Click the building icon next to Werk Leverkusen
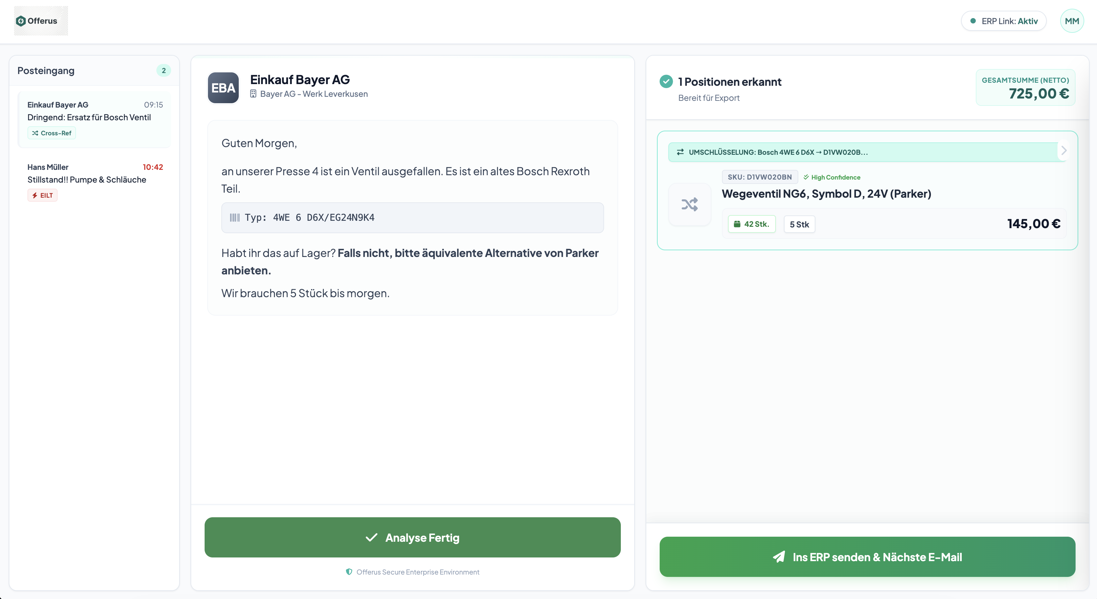Screen dimensions: 1097x599 [254, 94]
